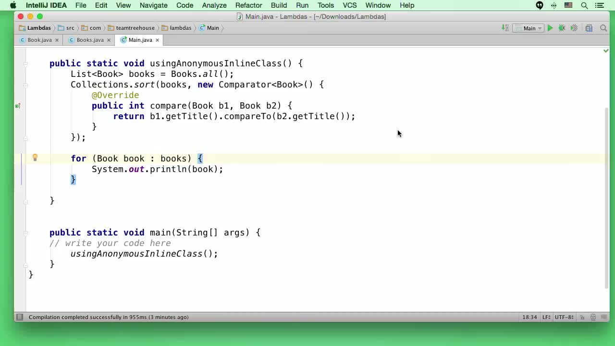The image size is (615, 346).
Task: Click the caret position 18:34 indicator
Action: [x=529, y=317]
